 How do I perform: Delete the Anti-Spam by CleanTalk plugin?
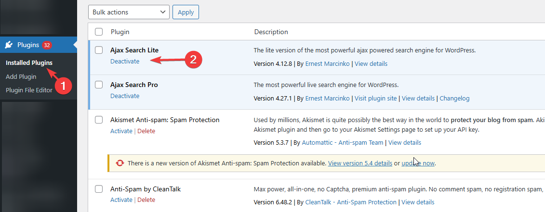[146, 200]
